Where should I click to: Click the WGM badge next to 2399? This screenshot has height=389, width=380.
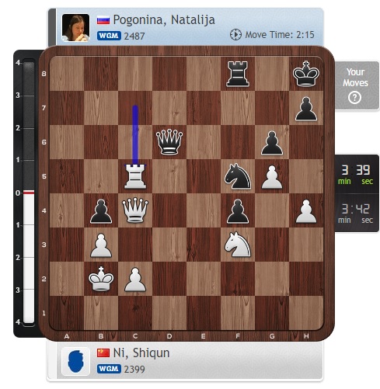coord(109,369)
